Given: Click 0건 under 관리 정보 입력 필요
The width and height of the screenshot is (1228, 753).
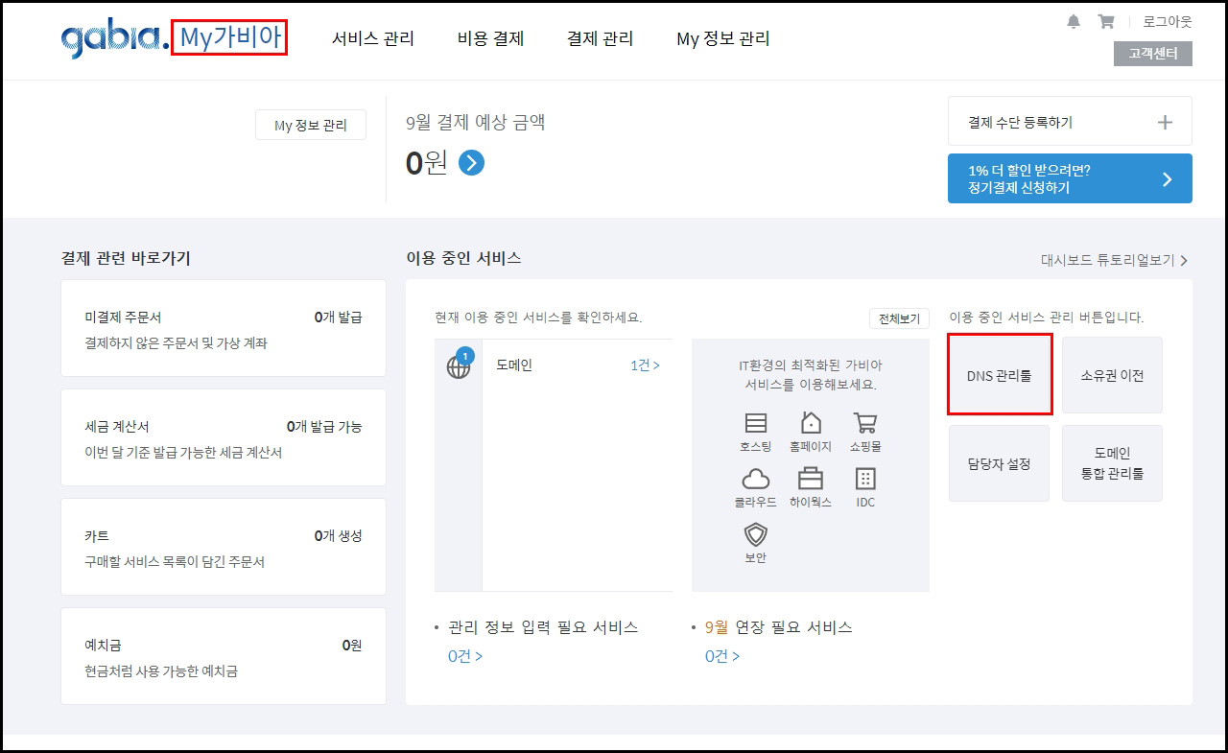Looking at the screenshot, I should pyautogui.click(x=464, y=656).
